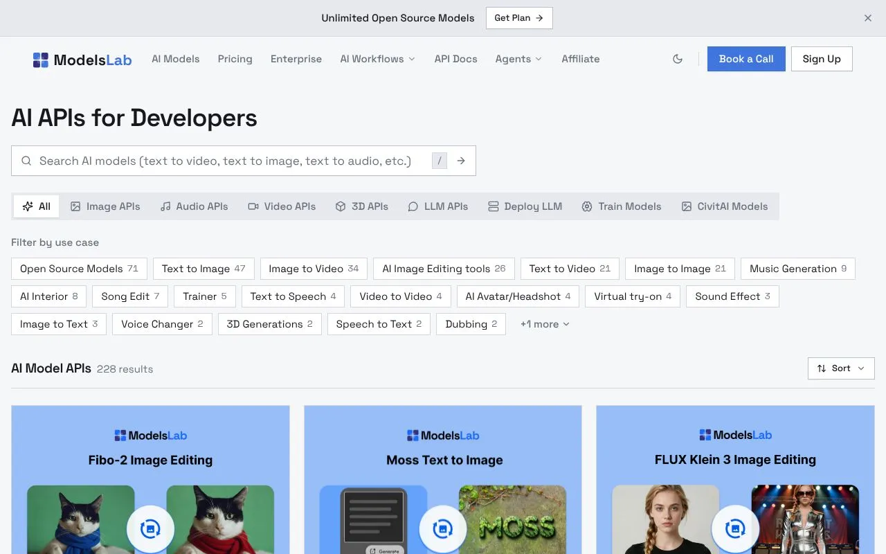Open the API Docs link

click(456, 59)
